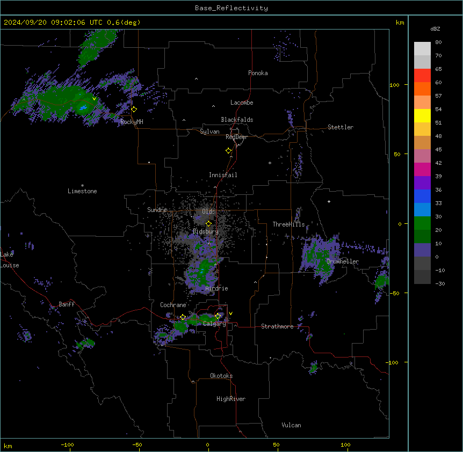Click the Cochrane label
This screenshot has height=452, width=463.
[173, 305]
